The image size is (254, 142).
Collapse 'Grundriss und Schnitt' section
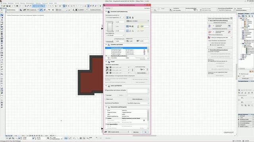click(x=106, y=45)
